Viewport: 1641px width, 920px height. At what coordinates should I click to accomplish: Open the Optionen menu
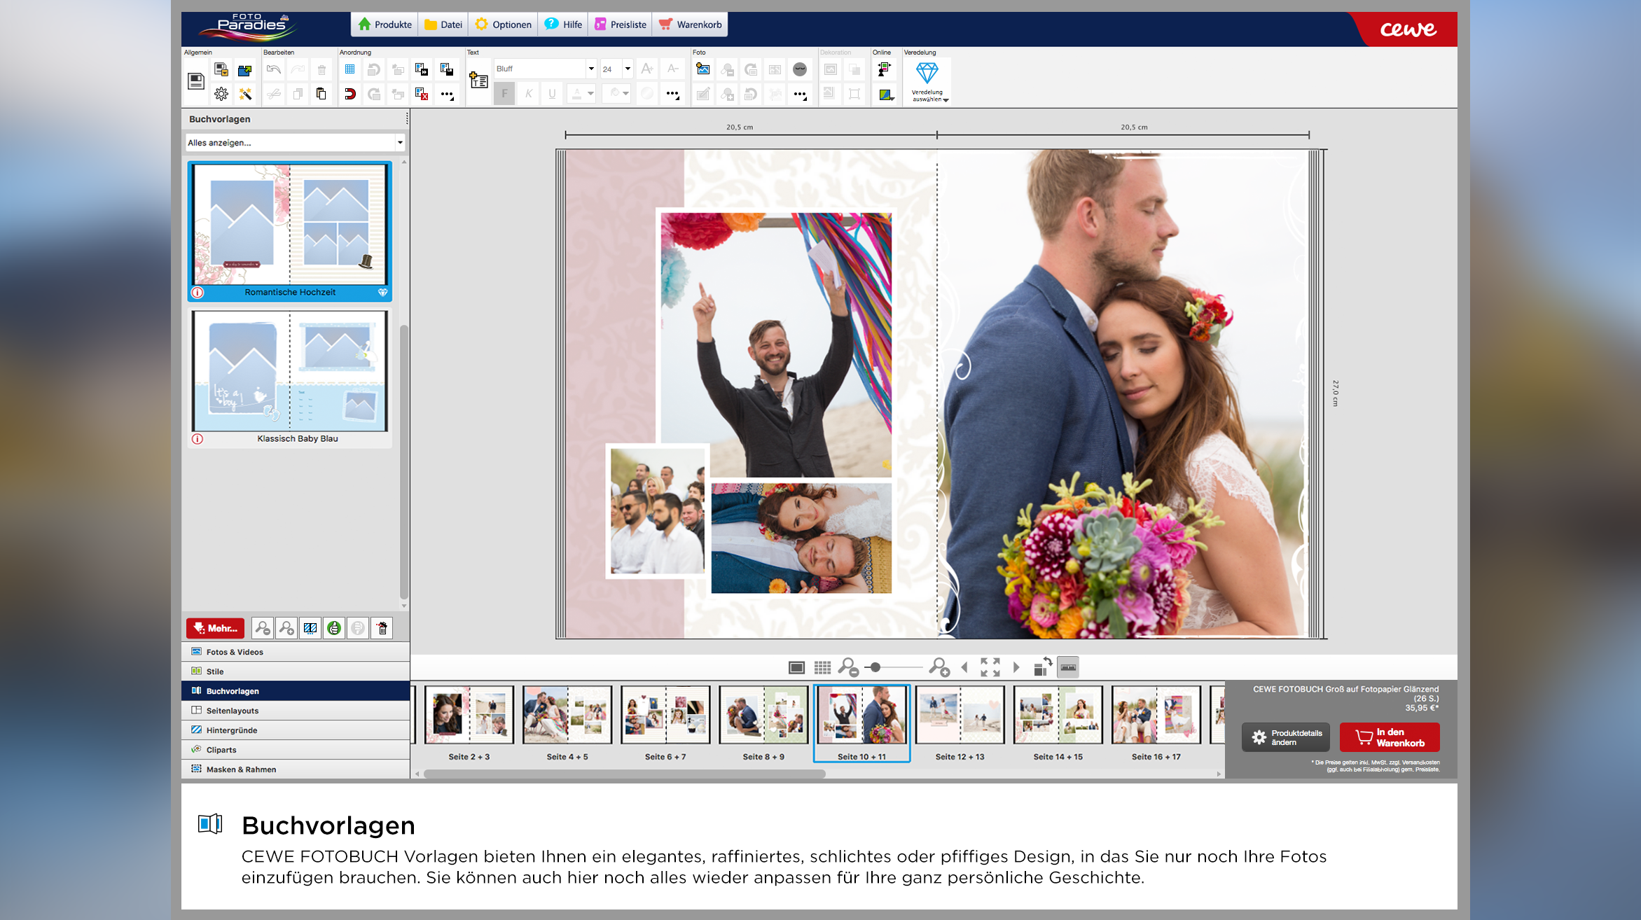pyautogui.click(x=503, y=25)
